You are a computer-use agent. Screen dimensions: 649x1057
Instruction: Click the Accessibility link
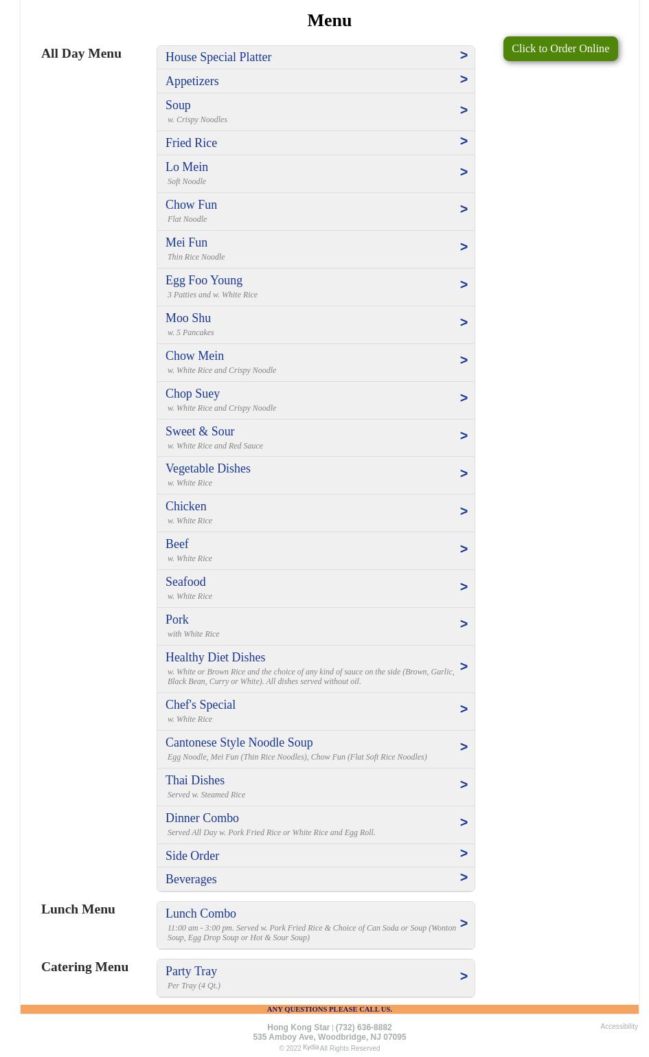tap(619, 1027)
